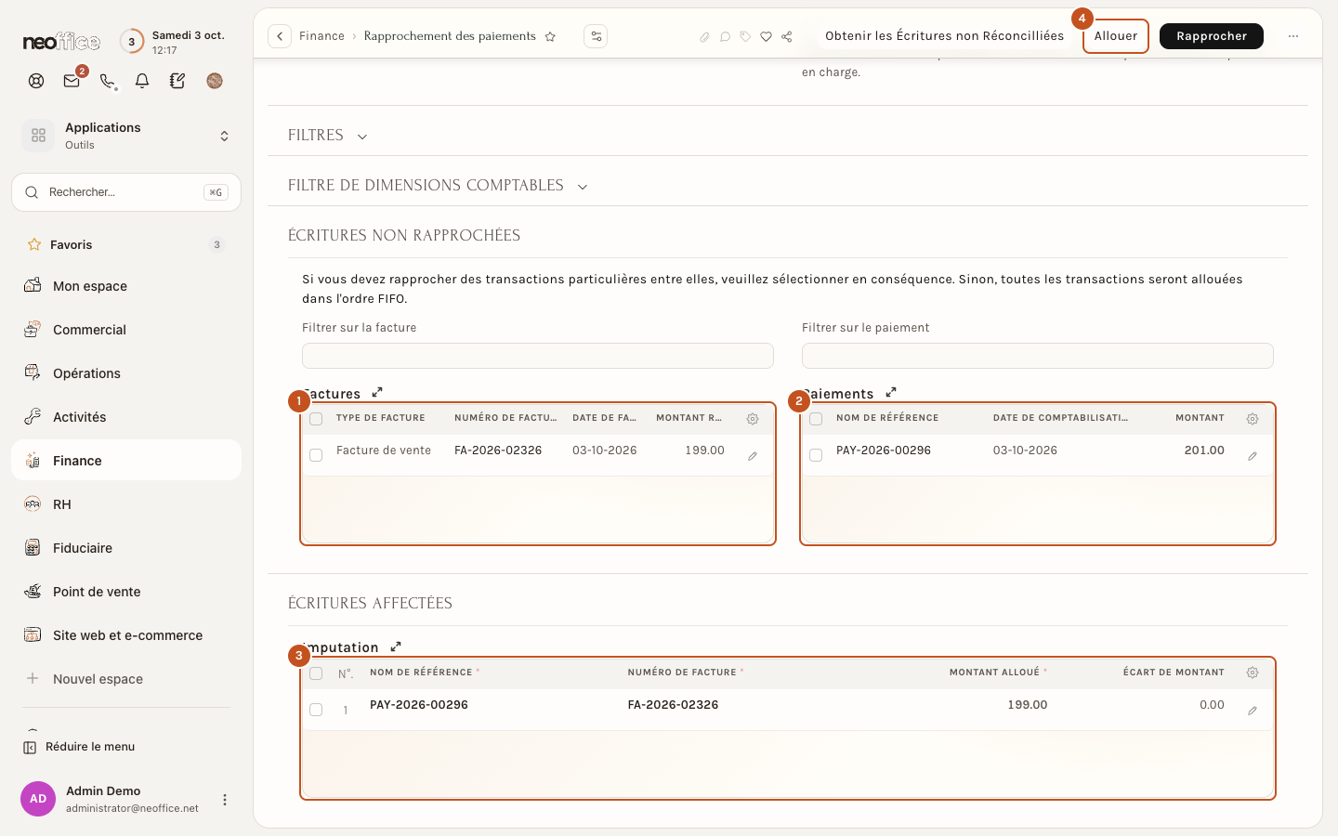Open the Applications Outils switcher
The image size is (1338, 836).
126,136
